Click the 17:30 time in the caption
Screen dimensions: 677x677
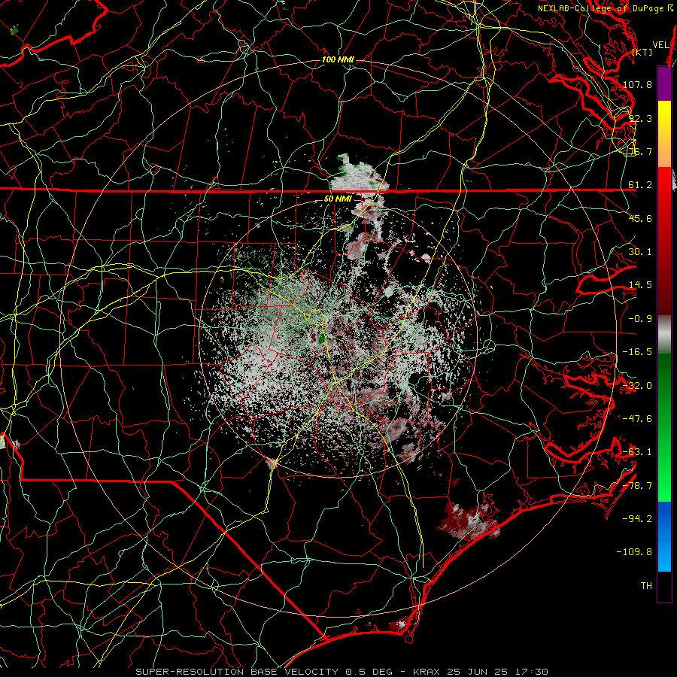pyautogui.click(x=533, y=672)
